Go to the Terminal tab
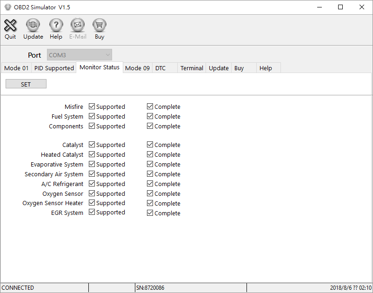Screen dimensions: 373x293 [192, 68]
